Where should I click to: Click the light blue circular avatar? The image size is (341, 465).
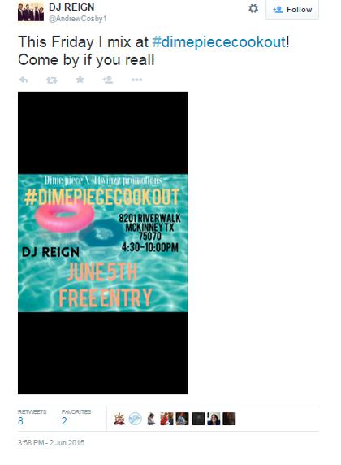pyautogui.click(x=136, y=419)
